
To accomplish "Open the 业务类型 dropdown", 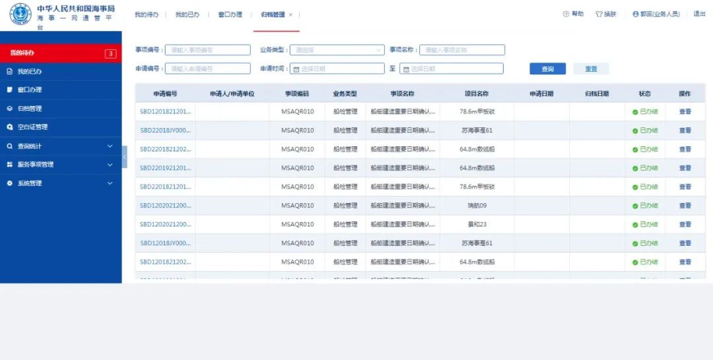I will (x=338, y=50).
